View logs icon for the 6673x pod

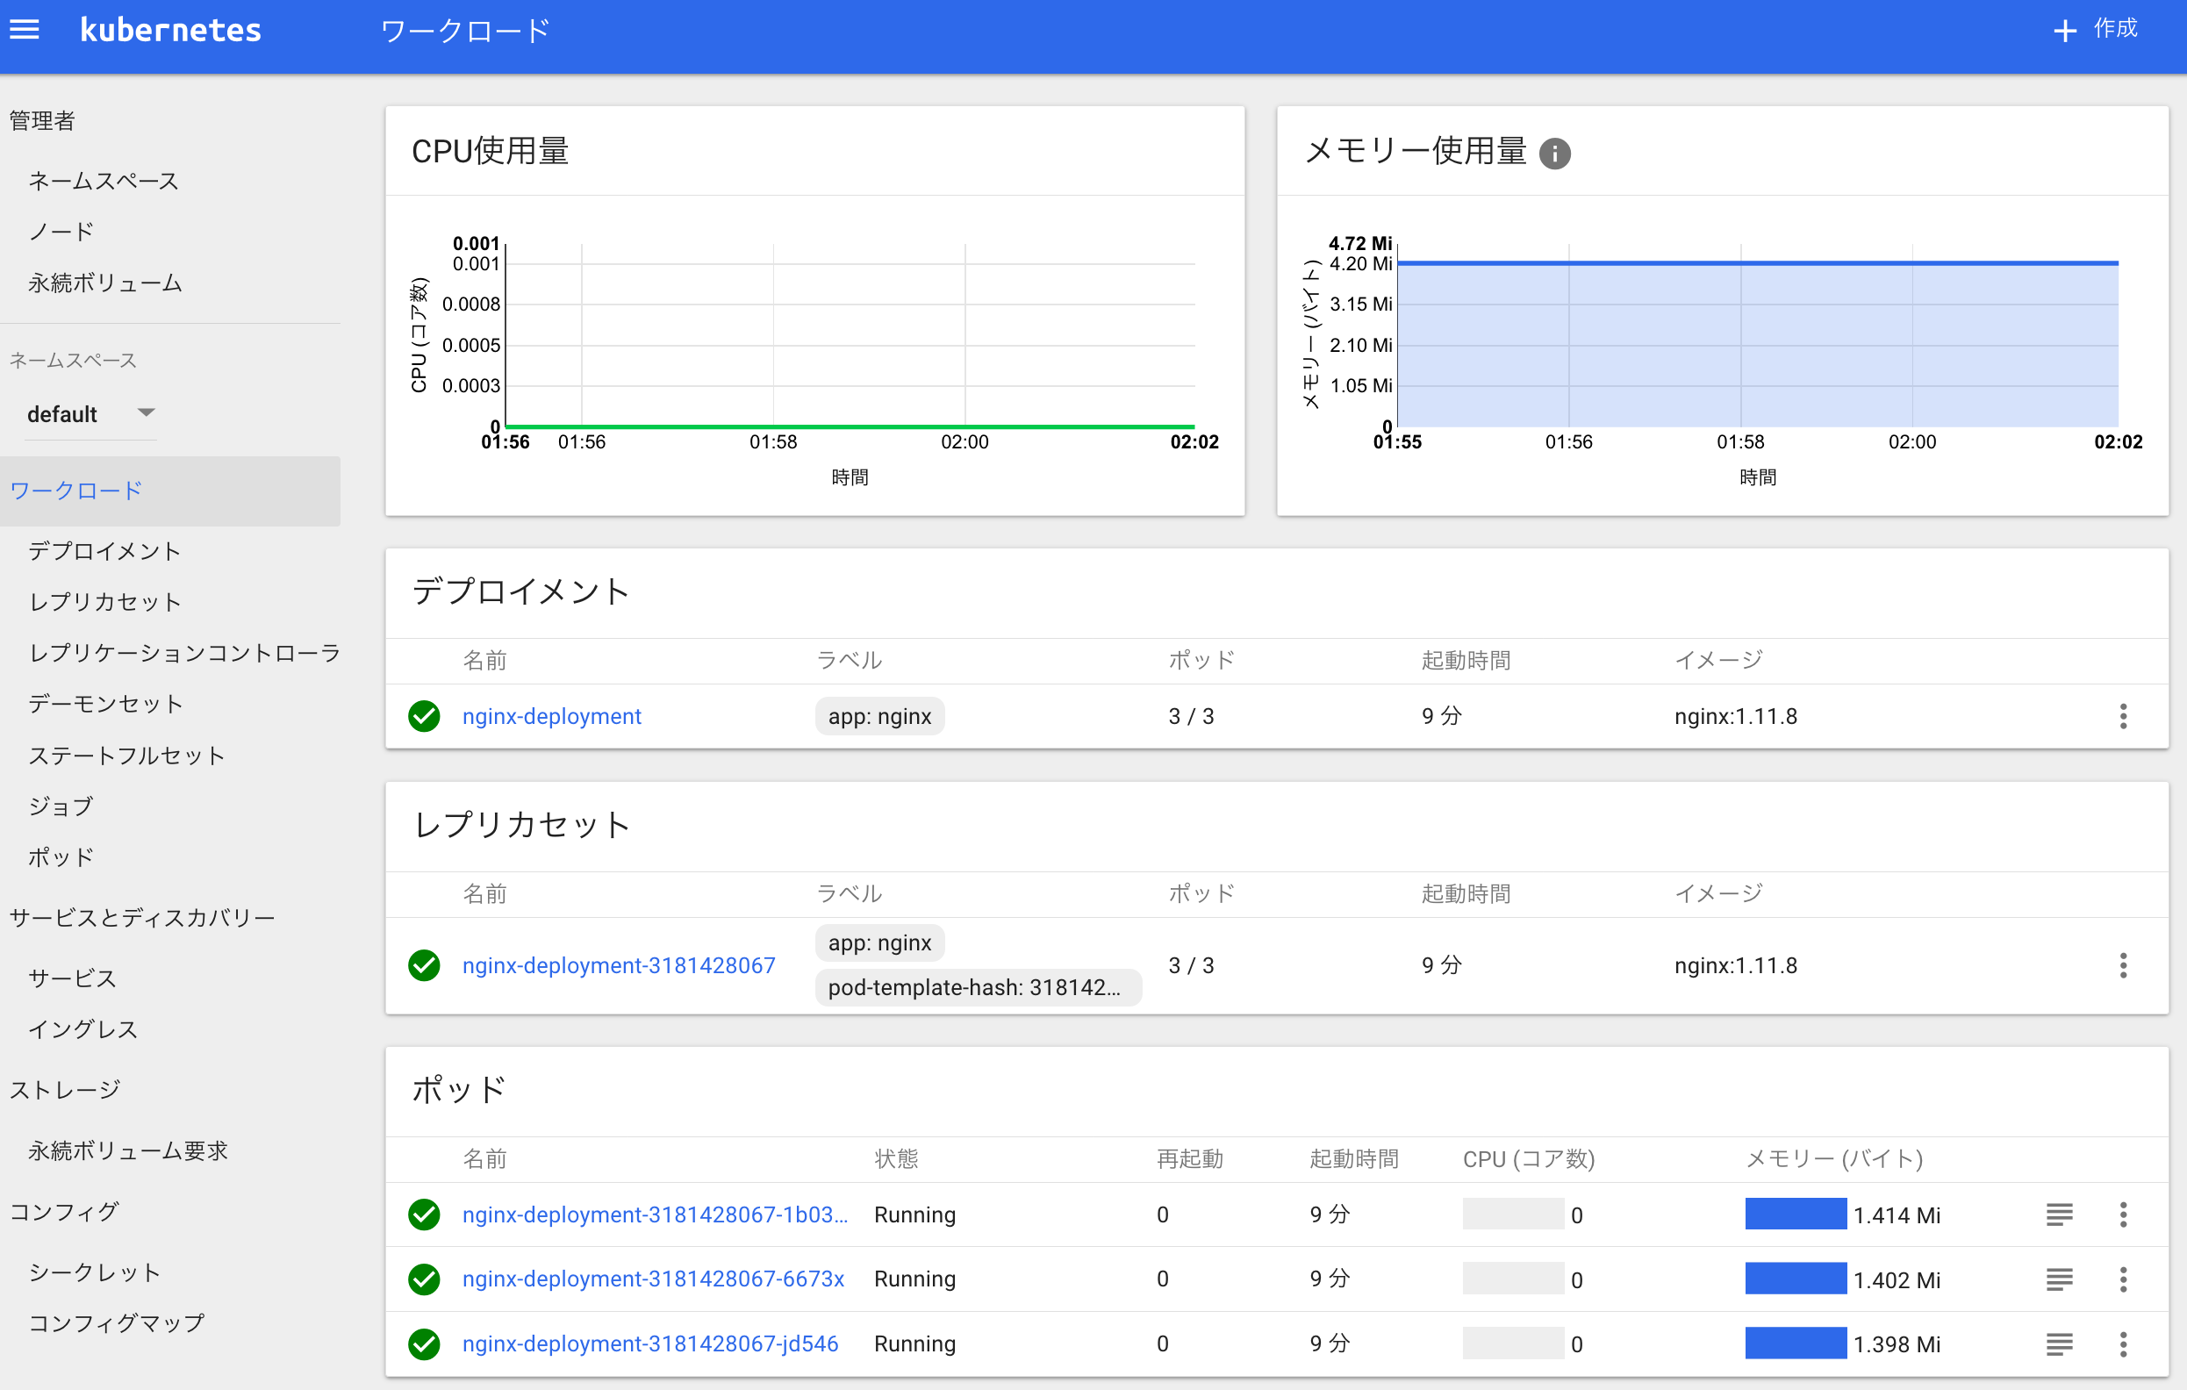coord(2059,1279)
